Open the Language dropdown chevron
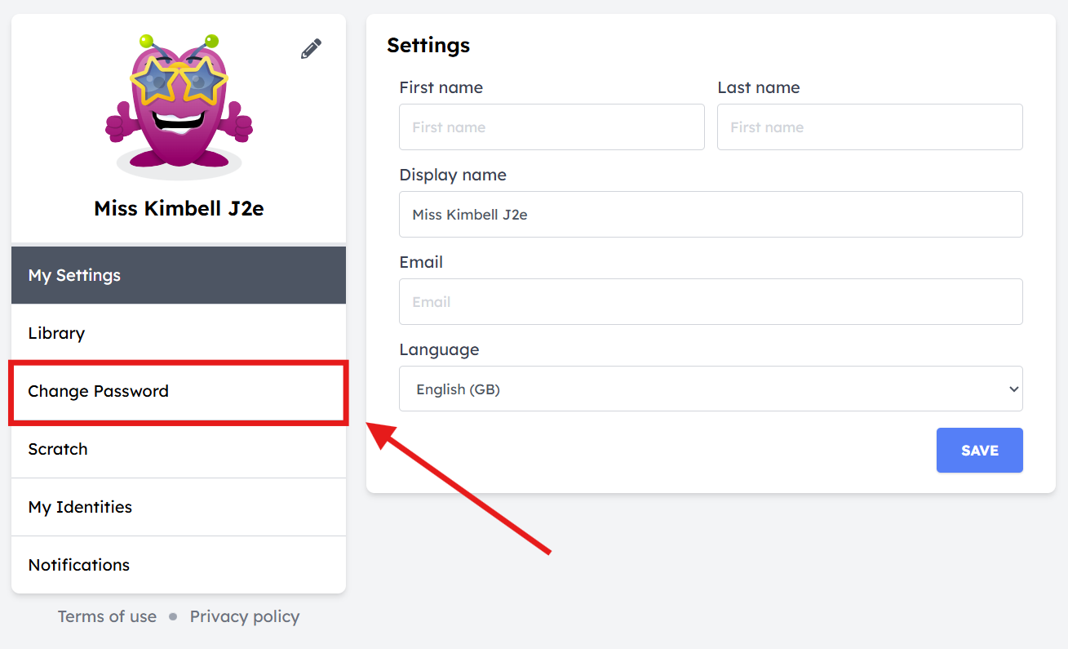1068x649 pixels. point(1013,389)
